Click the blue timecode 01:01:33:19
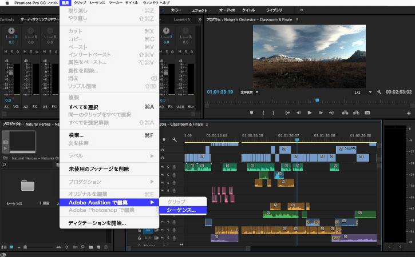 point(220,92)
